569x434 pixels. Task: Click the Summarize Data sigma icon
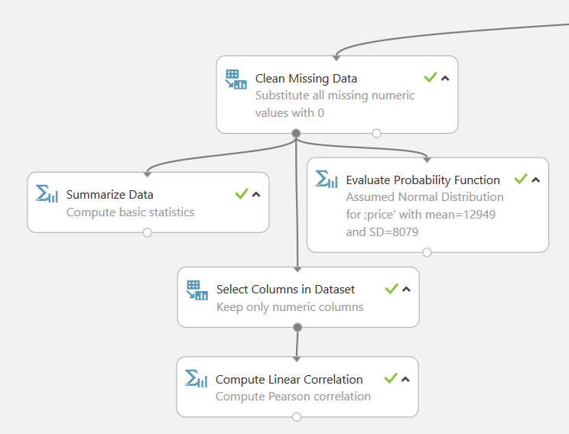coord(47,194)
